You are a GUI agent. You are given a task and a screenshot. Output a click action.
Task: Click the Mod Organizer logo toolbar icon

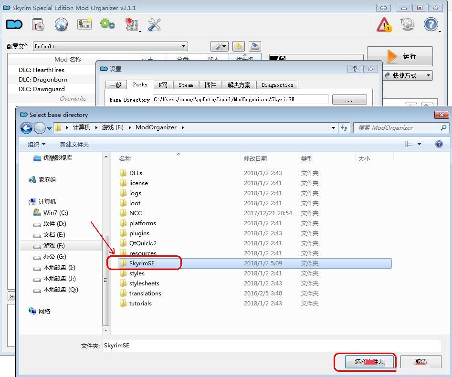[x=14, y=24]
